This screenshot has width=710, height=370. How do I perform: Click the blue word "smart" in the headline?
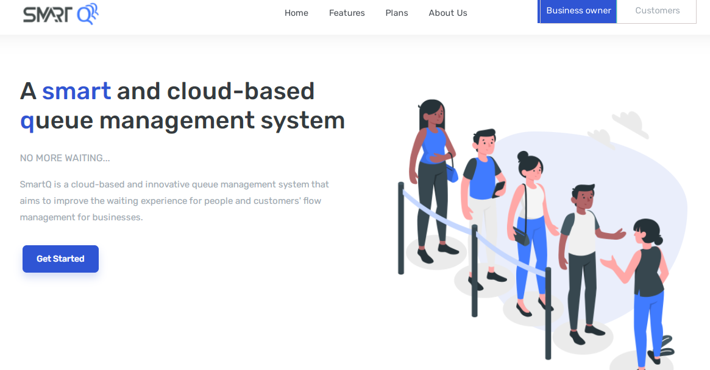[x=76, y=91]
